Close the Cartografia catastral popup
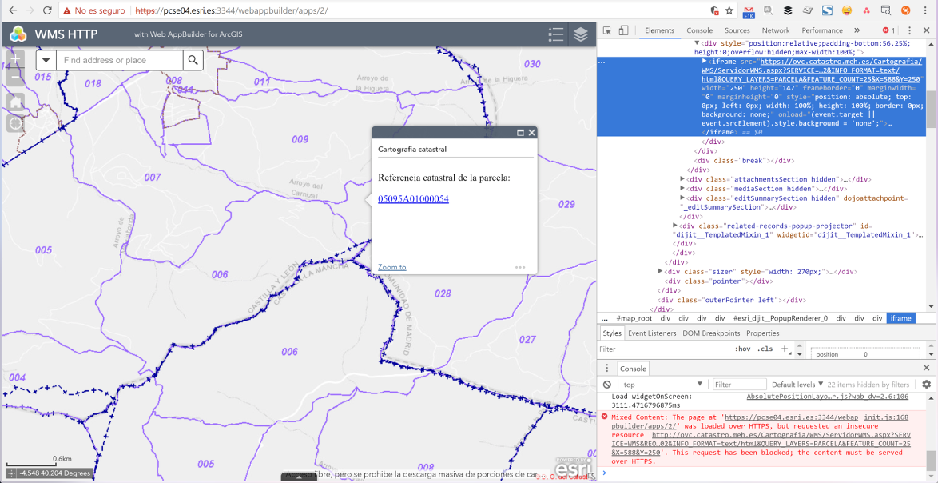This screenshot has height=483, width=938. [531, 133]
